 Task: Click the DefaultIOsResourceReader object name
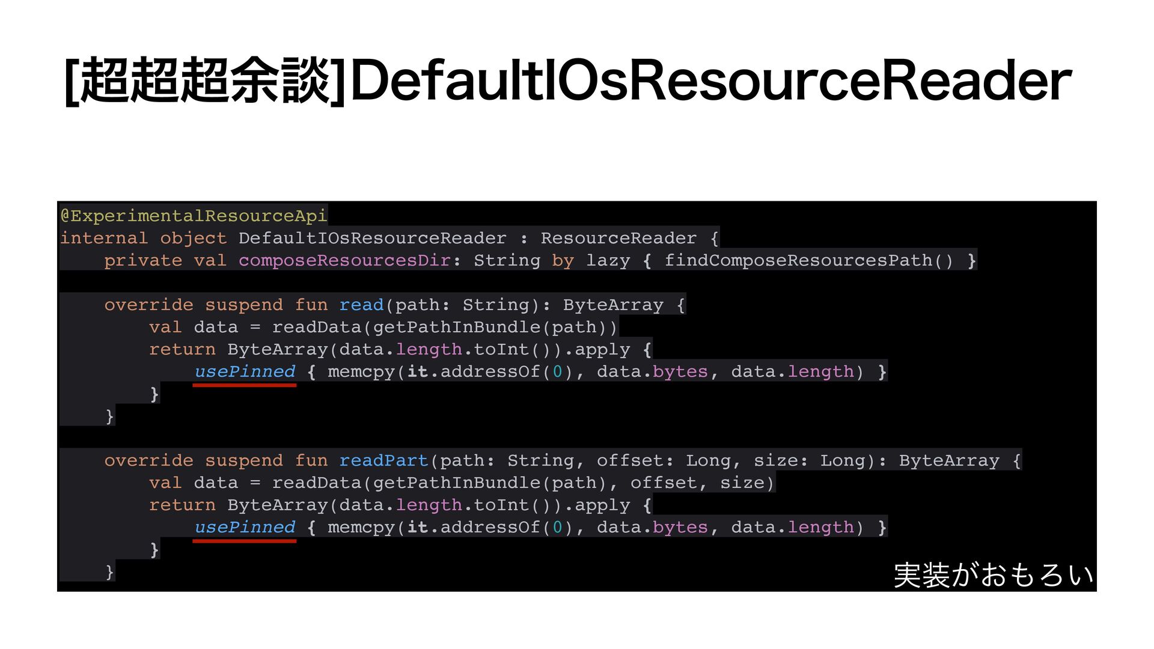[372, 238]
